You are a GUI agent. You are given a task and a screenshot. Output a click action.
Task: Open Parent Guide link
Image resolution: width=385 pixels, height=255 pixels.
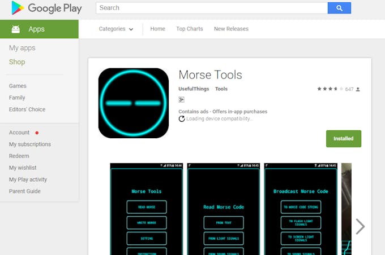coord(24,191)
